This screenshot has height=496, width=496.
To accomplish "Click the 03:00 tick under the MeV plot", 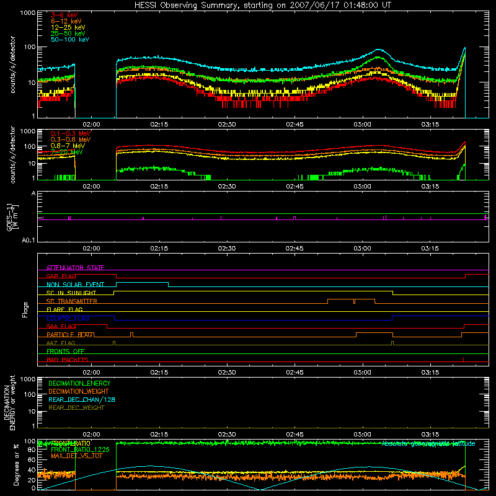I will coord(362,187).
